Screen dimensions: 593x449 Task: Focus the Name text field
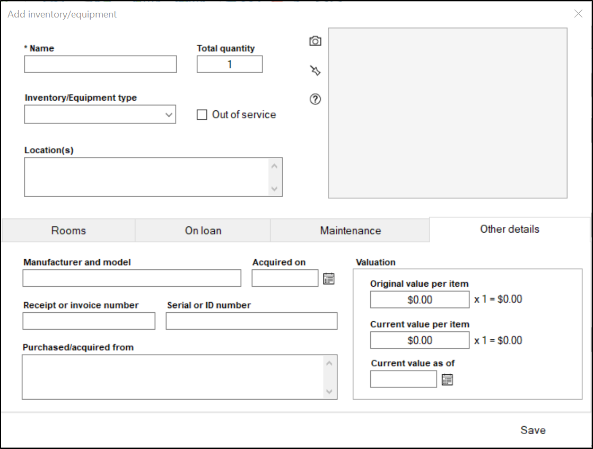point(100,65)
